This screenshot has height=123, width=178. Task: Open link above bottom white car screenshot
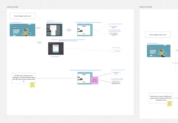pyautogui.click(x=85, y=70)
